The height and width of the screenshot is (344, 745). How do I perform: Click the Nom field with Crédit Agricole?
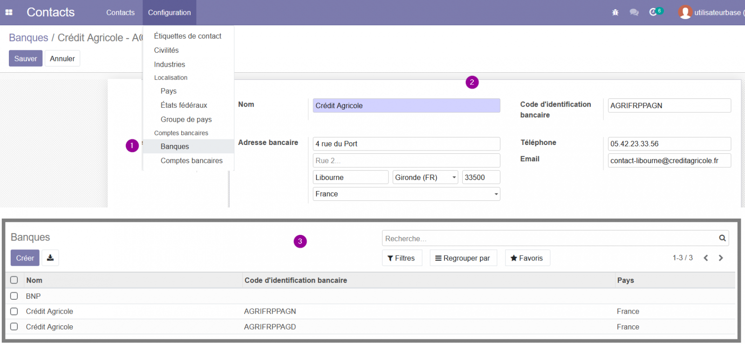tap(406, 105)
